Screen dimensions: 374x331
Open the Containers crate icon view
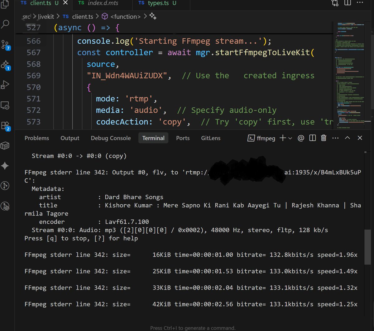click(5, 146)
